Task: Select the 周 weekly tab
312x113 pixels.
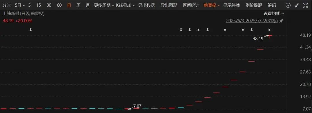Action: click(x=78, y=5)
